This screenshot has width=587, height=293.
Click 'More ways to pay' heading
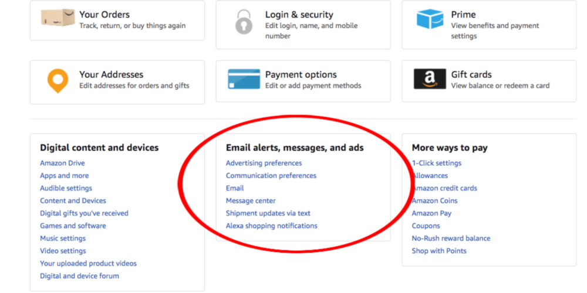[450, 148]
